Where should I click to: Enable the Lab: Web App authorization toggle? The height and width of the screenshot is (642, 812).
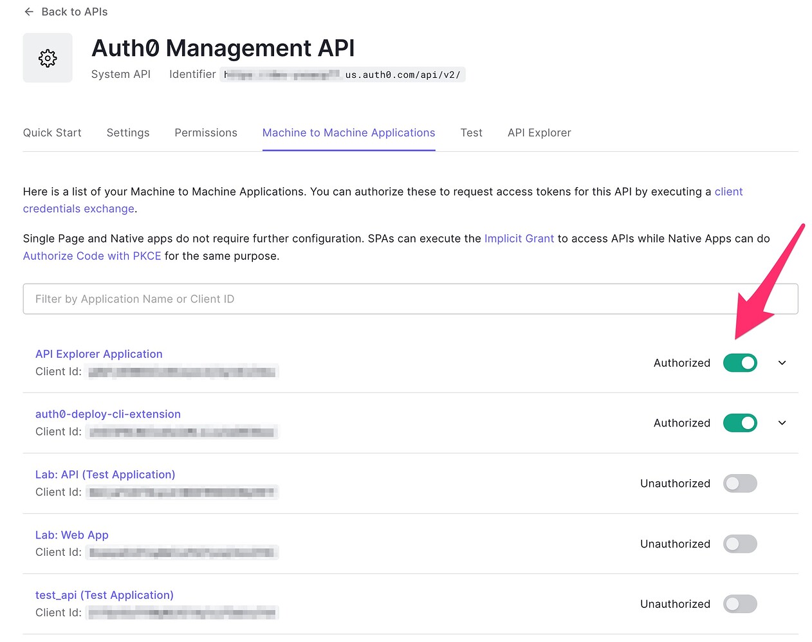pos(740,544)
